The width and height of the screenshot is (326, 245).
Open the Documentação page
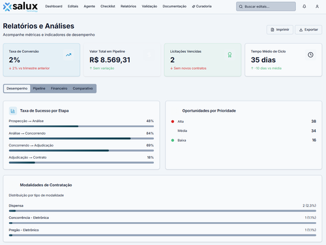175,7
